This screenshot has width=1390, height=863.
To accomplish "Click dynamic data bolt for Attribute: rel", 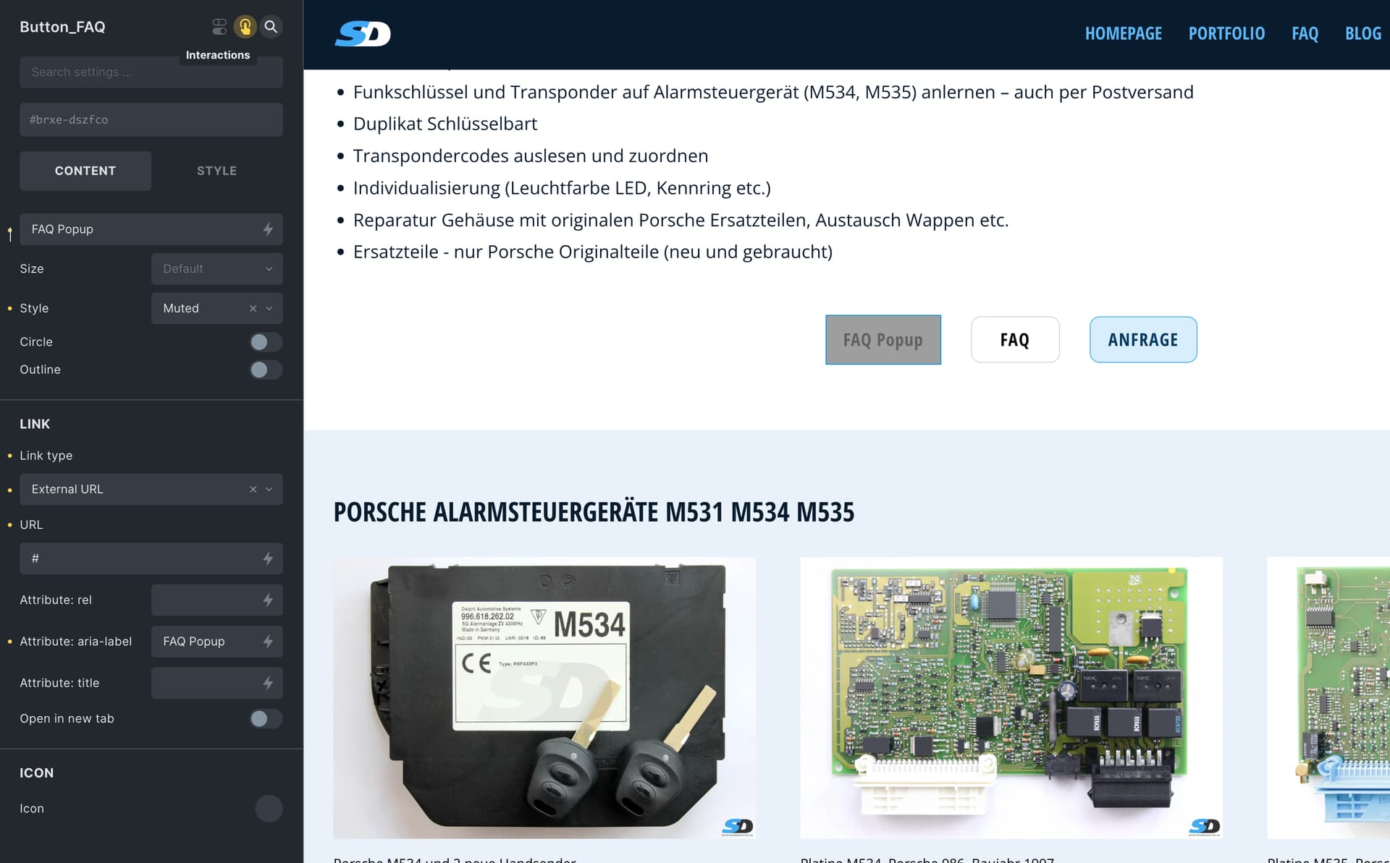I will click(x=268, y=600).
